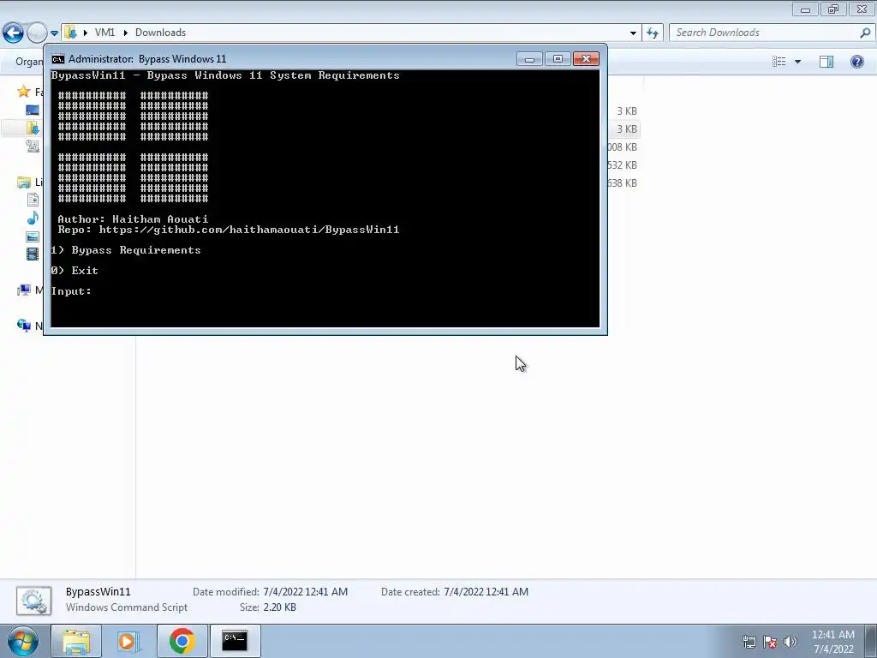The height and width of the screenshot is (658, 877).
Task: Open the address bar history dropdown
Action: [633, 33]
